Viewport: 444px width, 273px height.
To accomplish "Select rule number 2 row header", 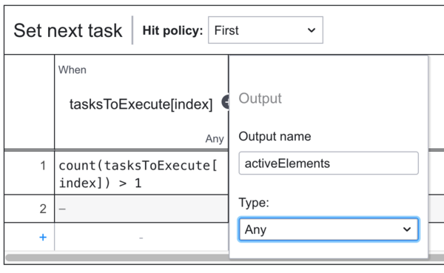I will tap(30, 209).
